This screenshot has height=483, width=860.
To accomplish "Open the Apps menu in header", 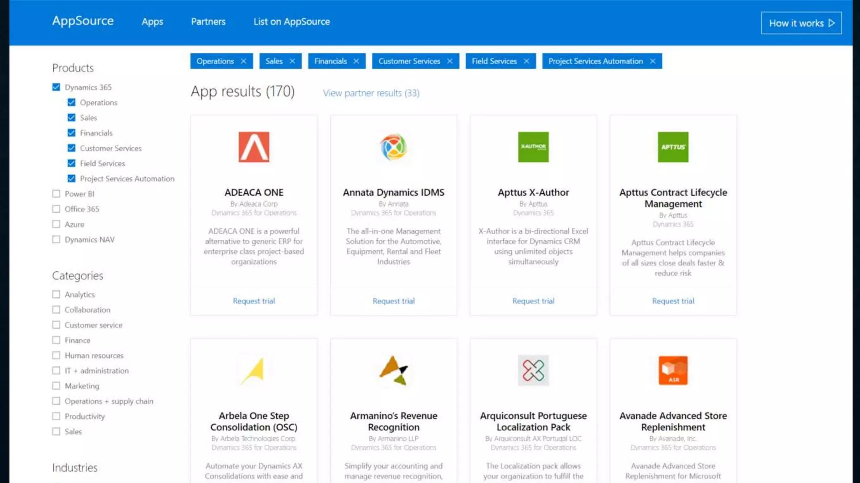I will (x=152, y=22).
